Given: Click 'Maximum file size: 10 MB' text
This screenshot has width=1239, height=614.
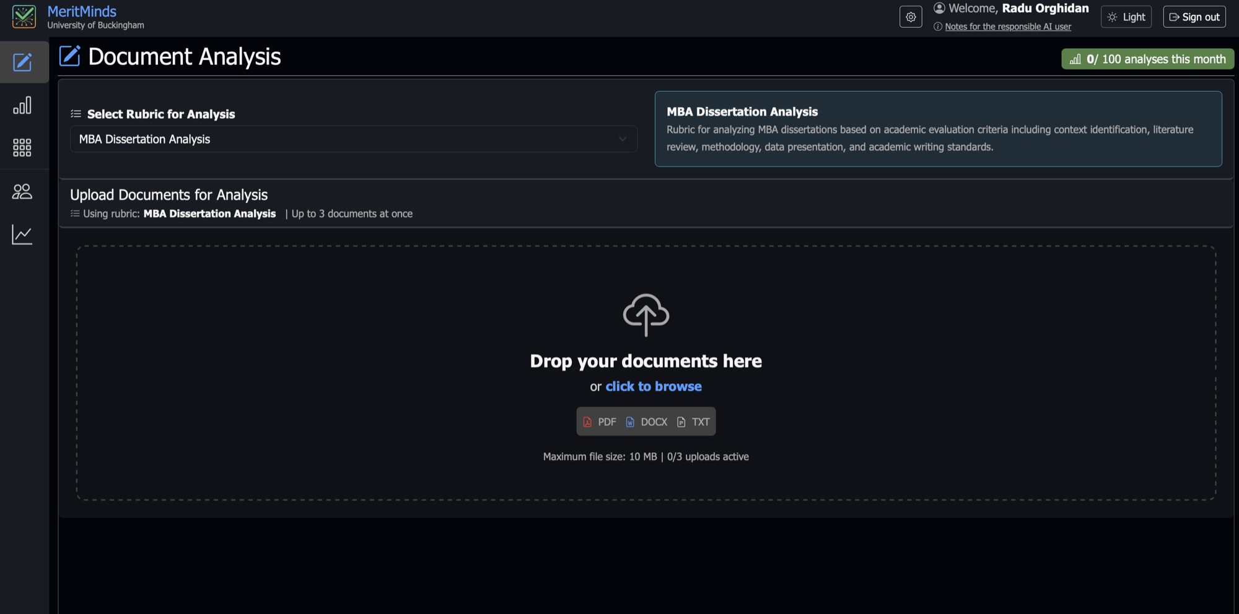Looking at the screenshot, I should [x=600, y=457].
